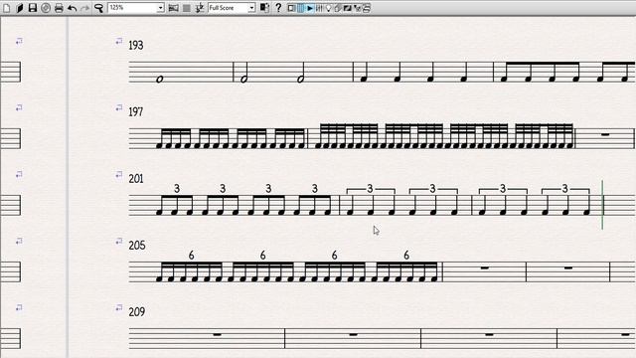Select system break marker beside bar 209
This screenshot has width=636, height=358.
pos(119,307)
